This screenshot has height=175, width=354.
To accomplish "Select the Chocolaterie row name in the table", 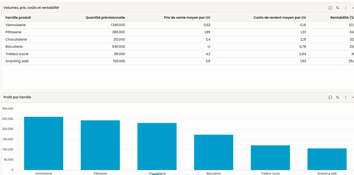I will click(16, 40).
